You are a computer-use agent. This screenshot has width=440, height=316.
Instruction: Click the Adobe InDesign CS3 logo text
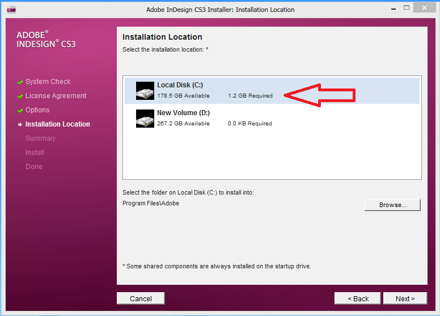click(x=46, y=39)
